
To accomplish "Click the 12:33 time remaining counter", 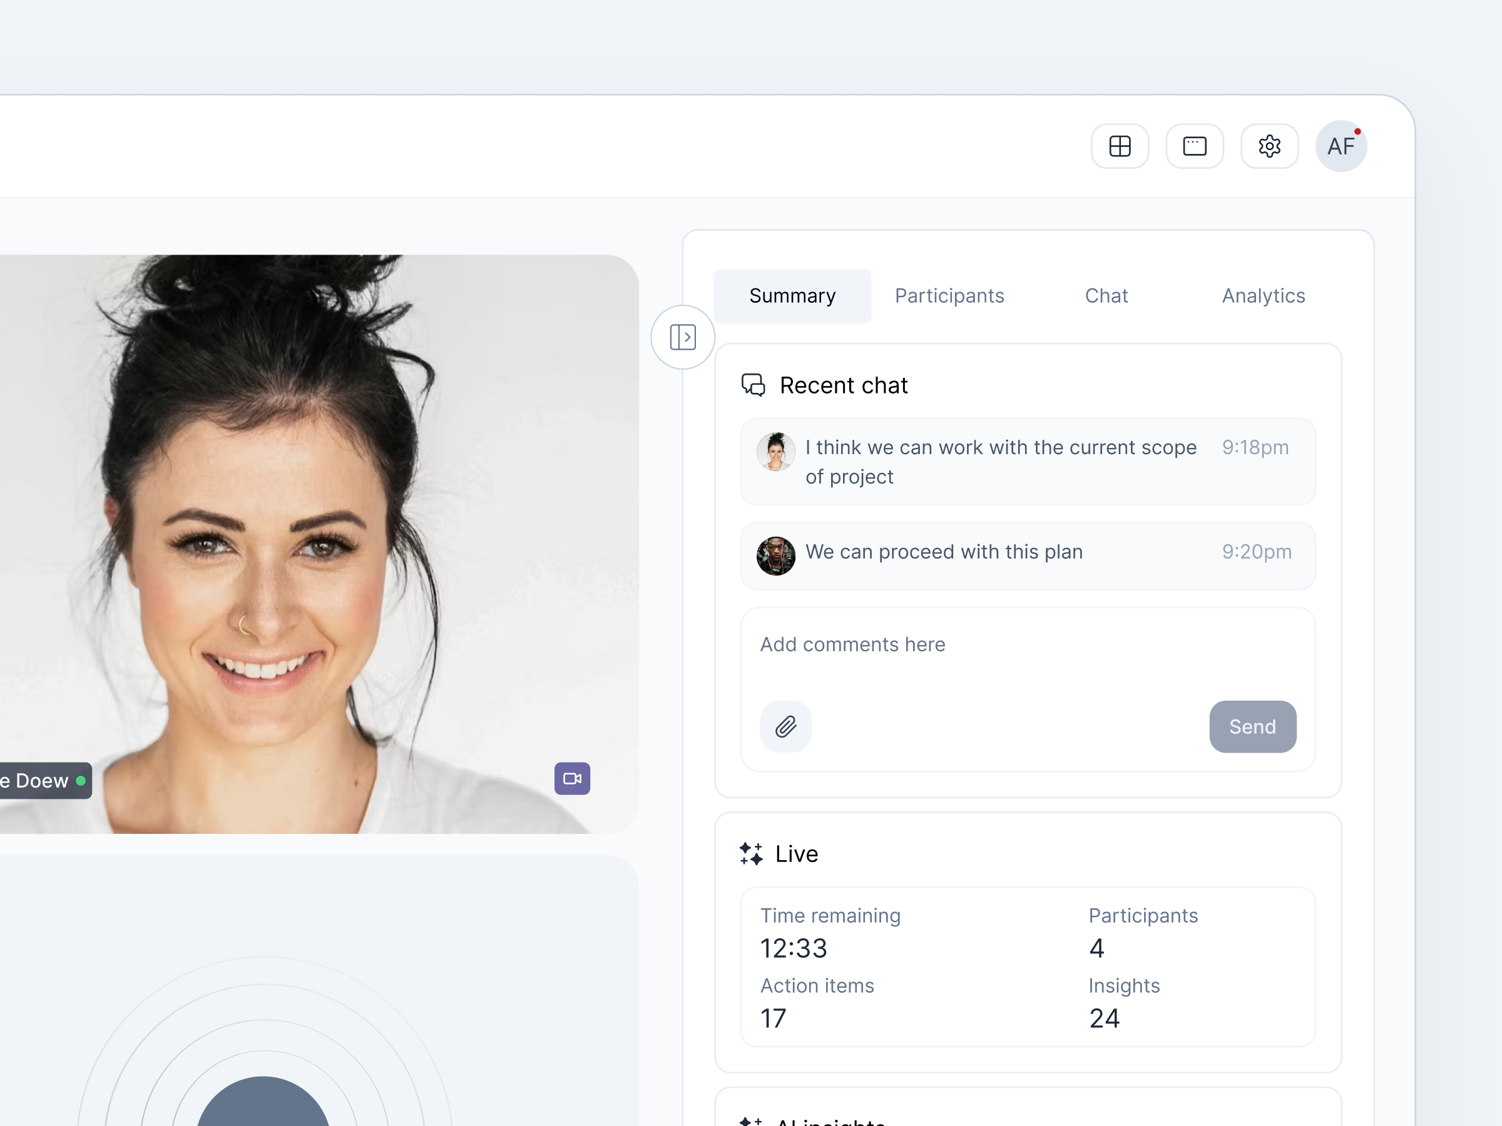I will 793,948.
